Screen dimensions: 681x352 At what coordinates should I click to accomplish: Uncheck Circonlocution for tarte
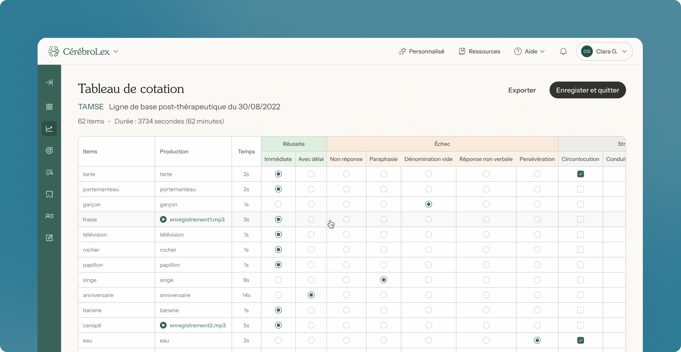pos(580,174)
